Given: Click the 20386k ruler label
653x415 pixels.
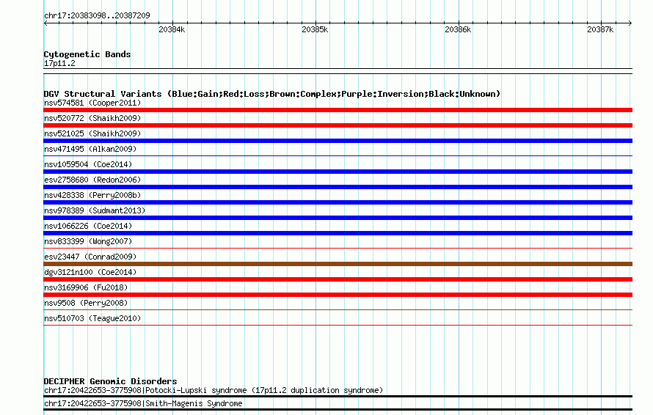Looking at the screenshot, I should coord(458,29).
